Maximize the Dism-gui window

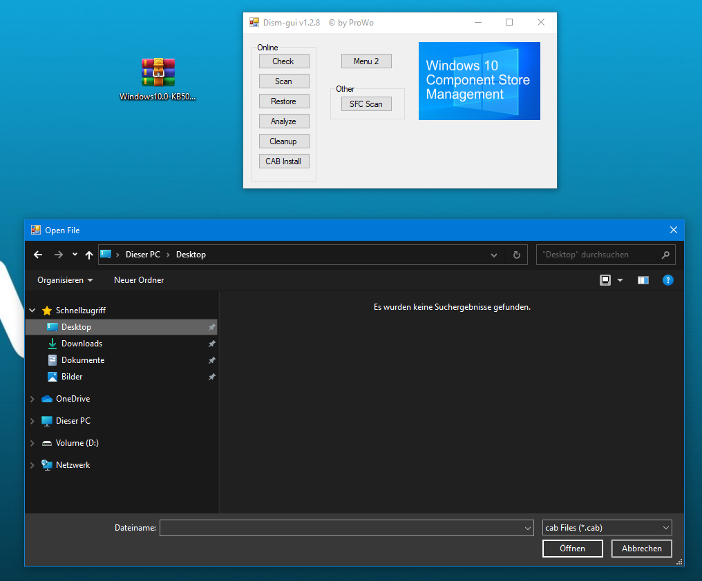(x=509, y=22)
